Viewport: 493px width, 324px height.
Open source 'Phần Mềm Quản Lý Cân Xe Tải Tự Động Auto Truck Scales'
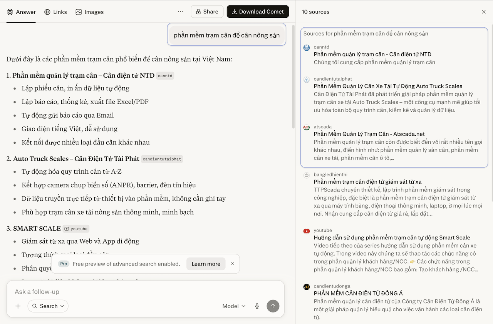(x=388, y=86)
